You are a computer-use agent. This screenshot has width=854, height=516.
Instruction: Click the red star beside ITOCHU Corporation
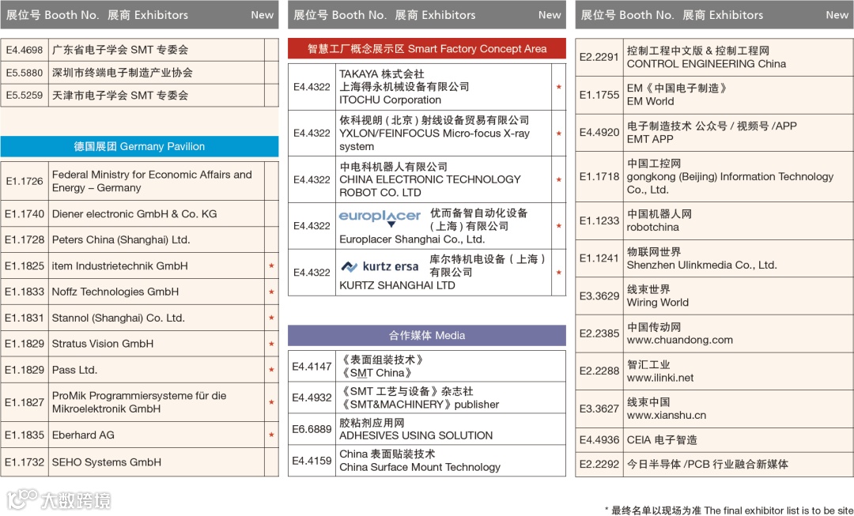[559, 87]
